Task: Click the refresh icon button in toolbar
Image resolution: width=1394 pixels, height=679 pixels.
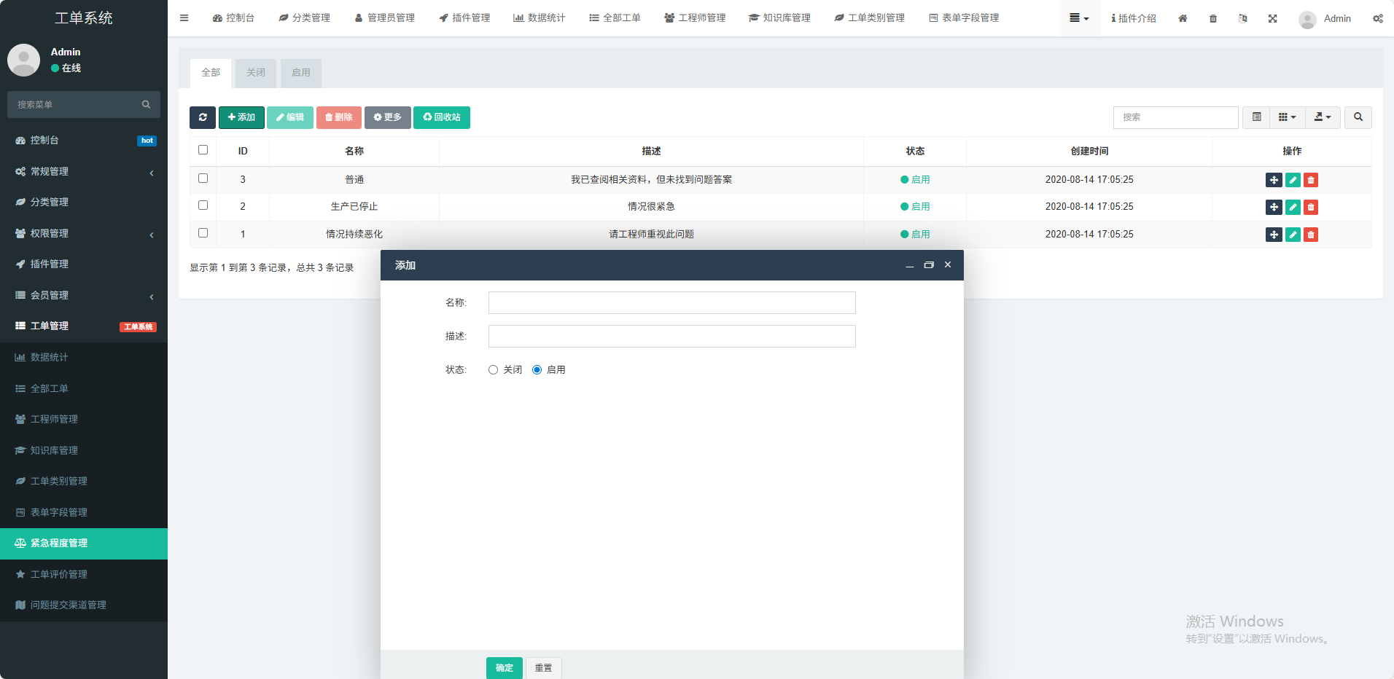Action: [203, 117]
